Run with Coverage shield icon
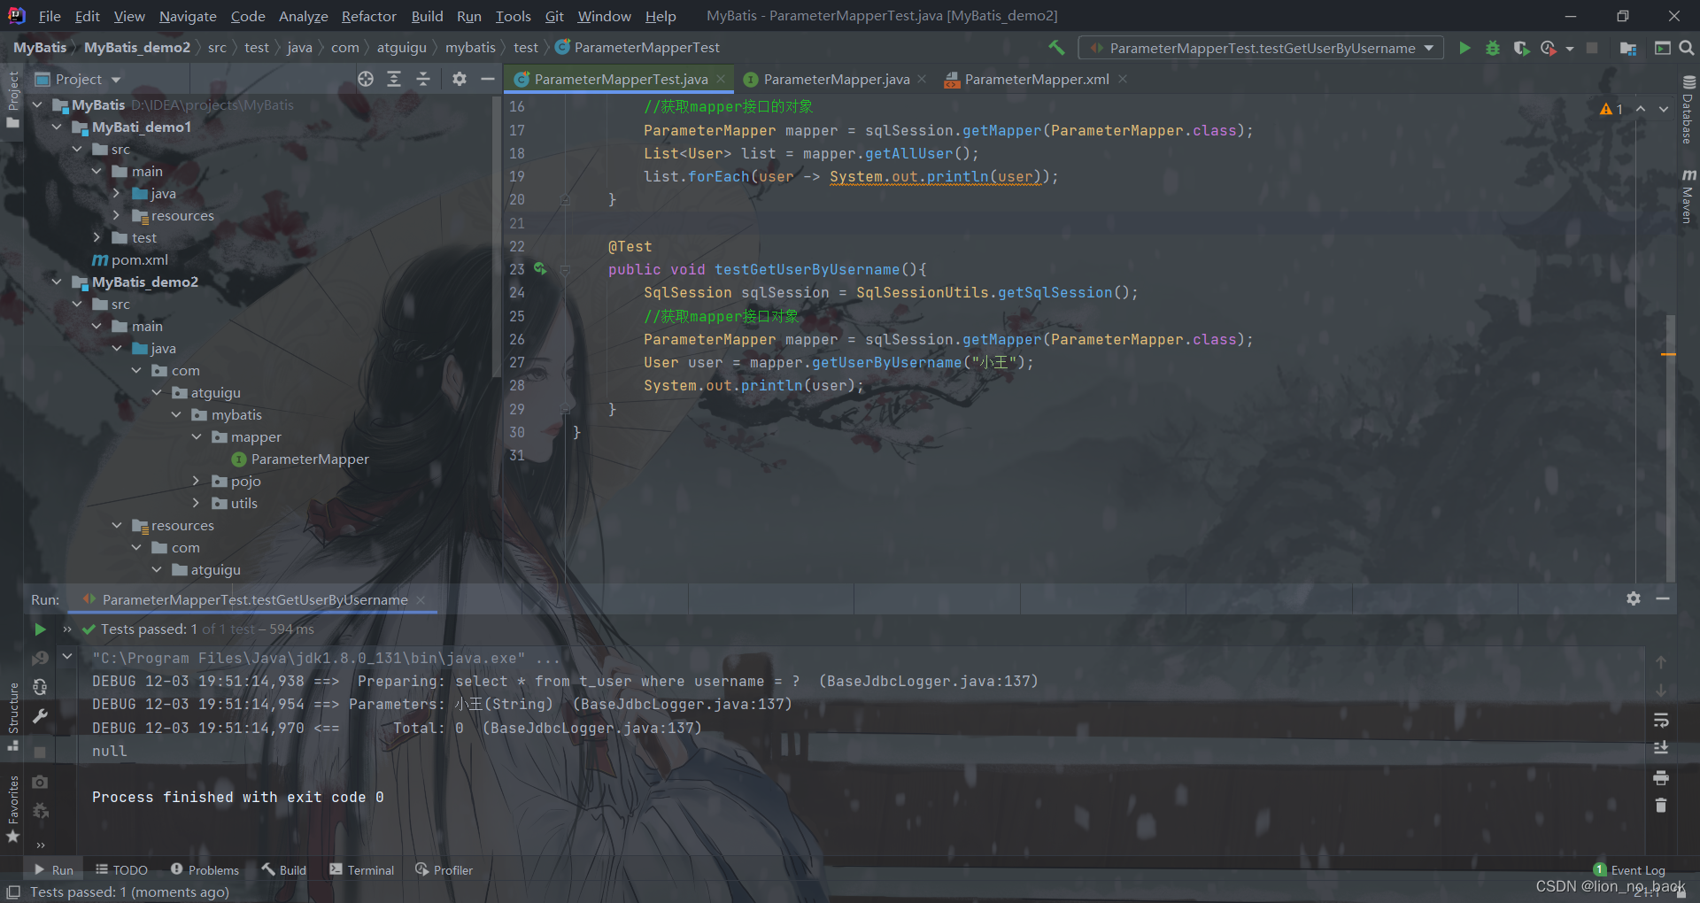This screenshot has height=903, width=1700. click(1521, 48)
